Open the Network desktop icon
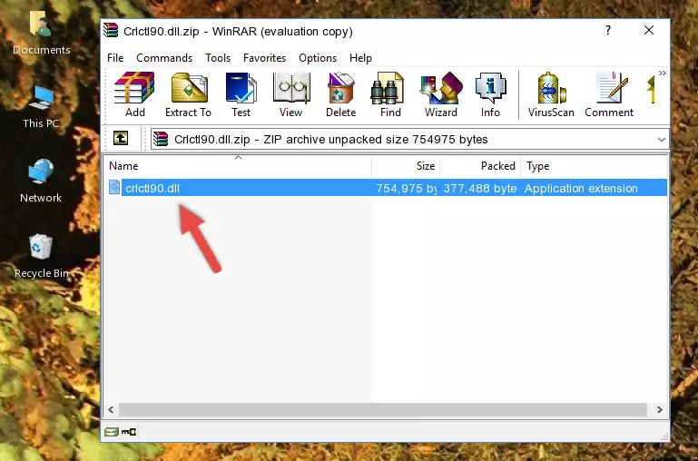 41,172
